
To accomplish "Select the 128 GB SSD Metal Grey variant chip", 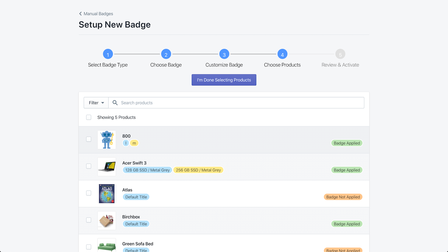I will (x=147, y=170).
